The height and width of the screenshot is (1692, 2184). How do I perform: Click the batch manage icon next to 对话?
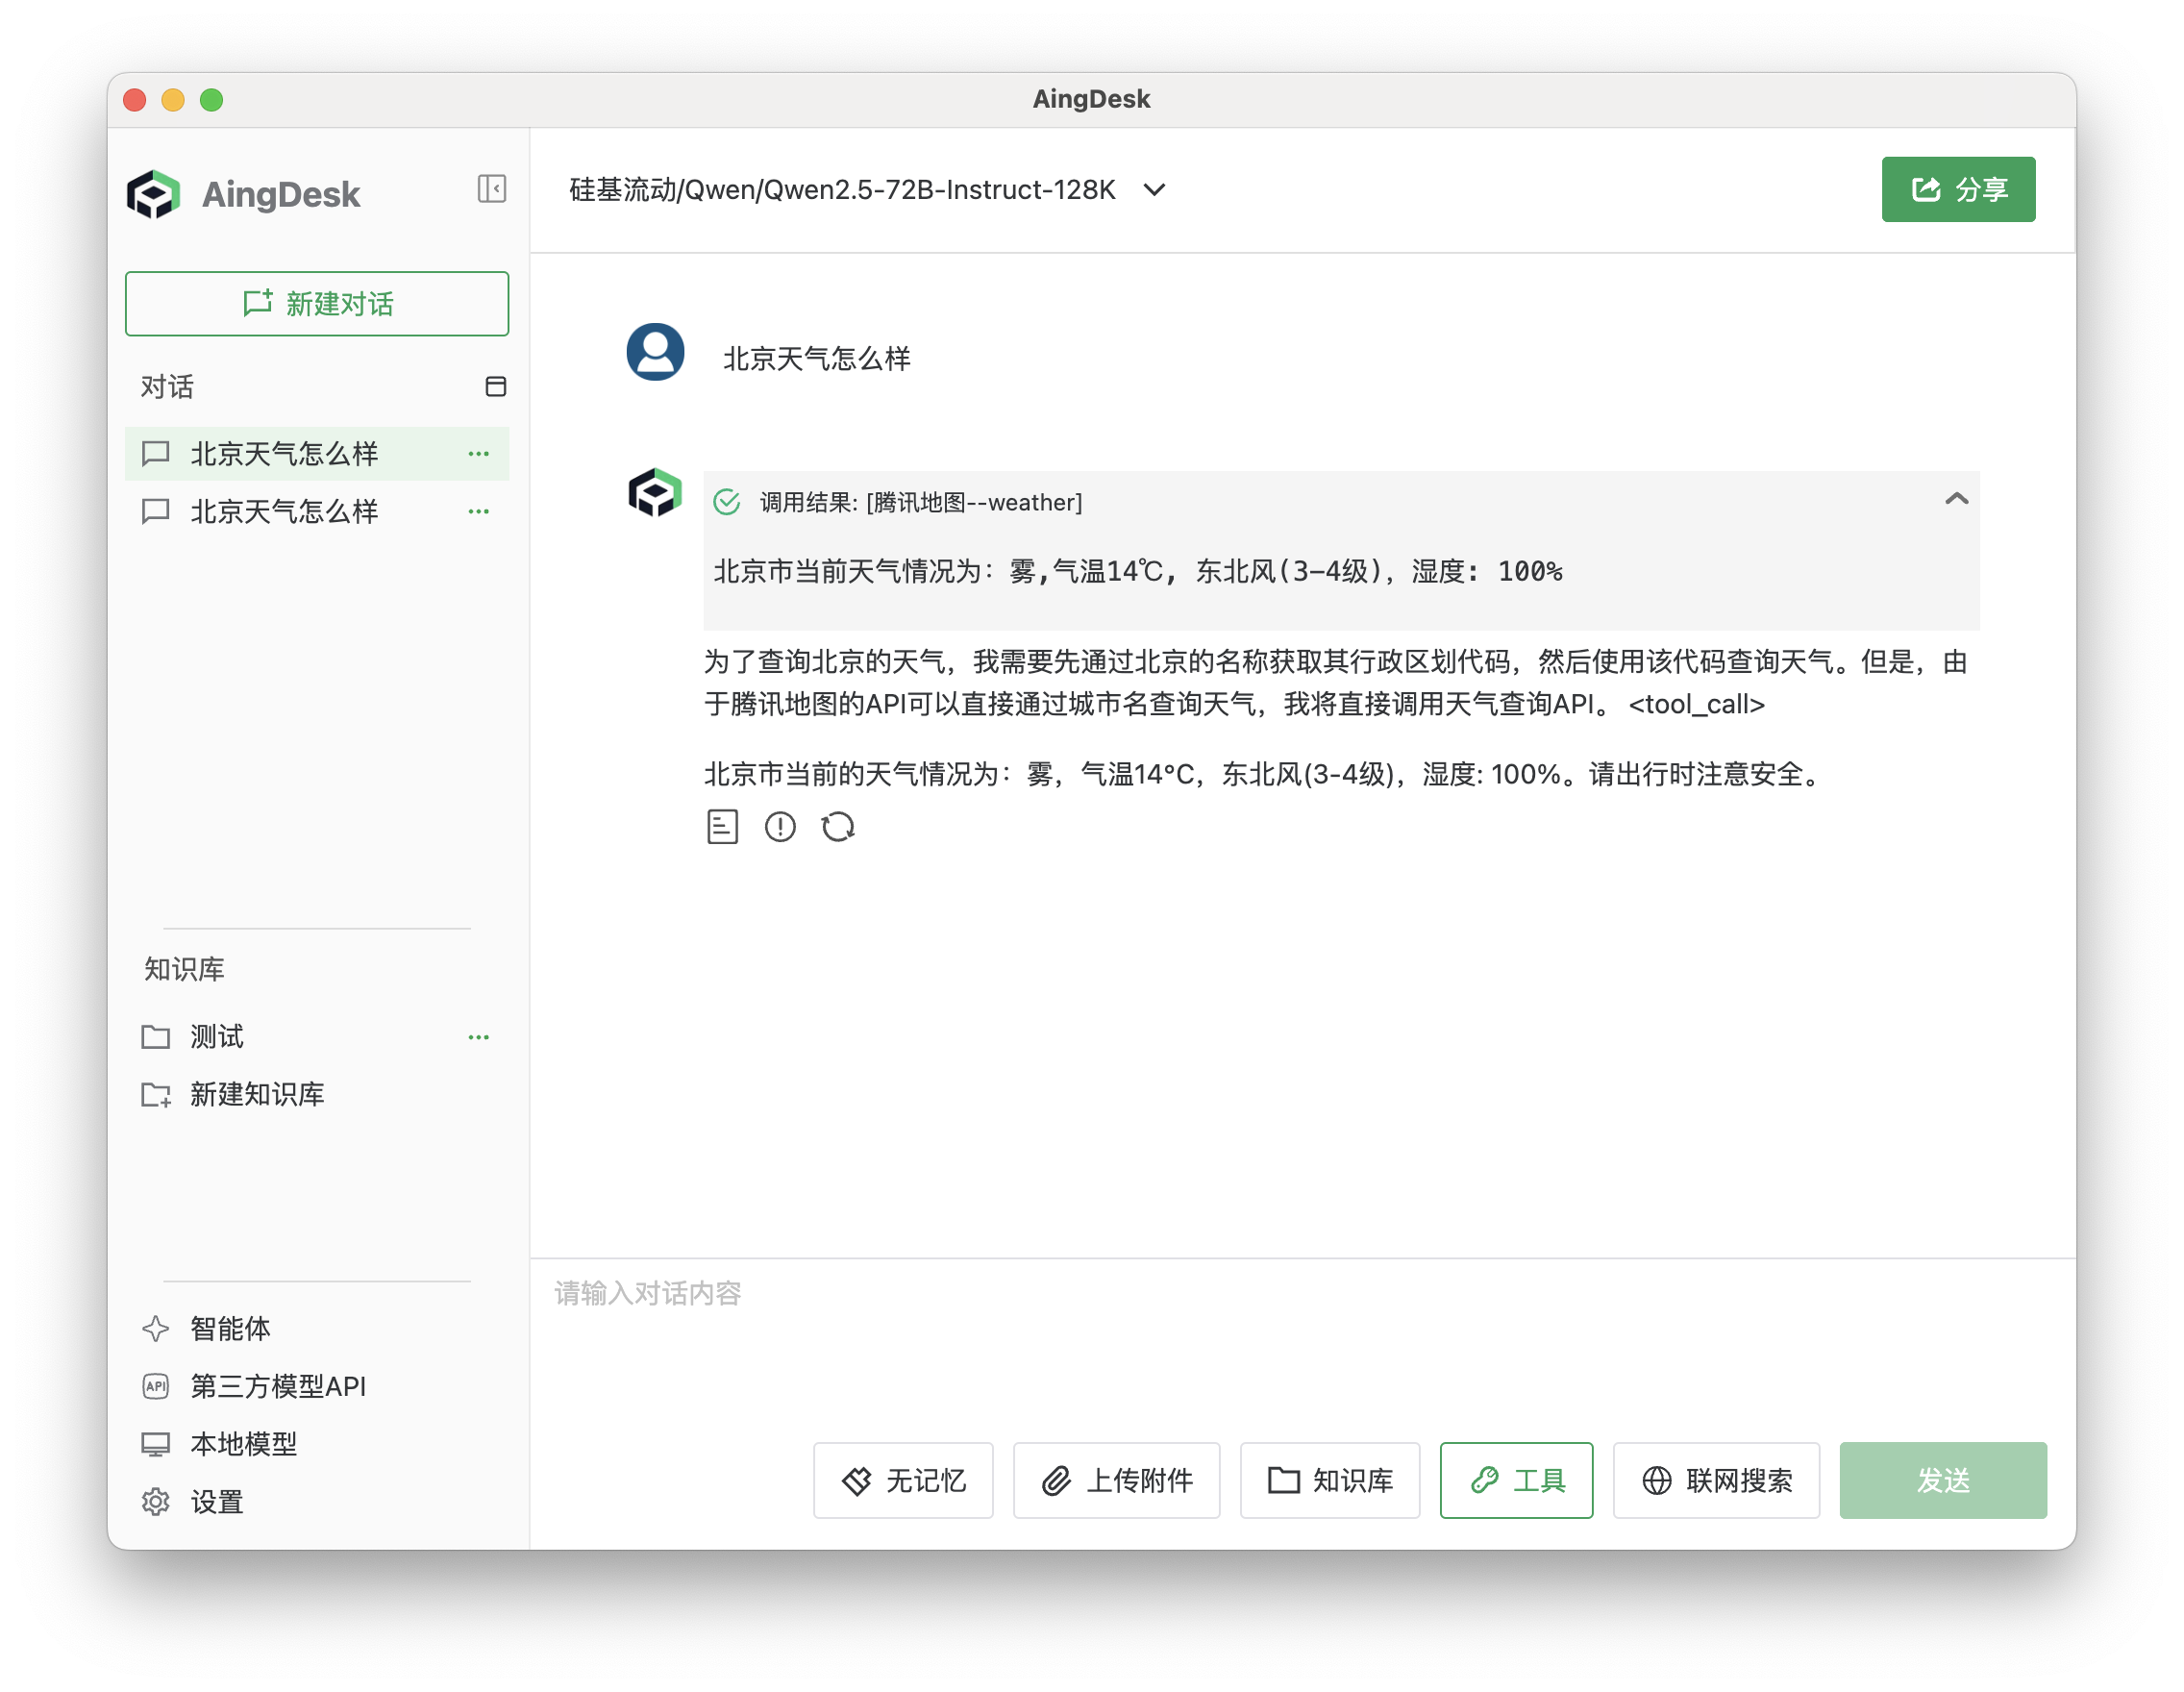point(497,386)
